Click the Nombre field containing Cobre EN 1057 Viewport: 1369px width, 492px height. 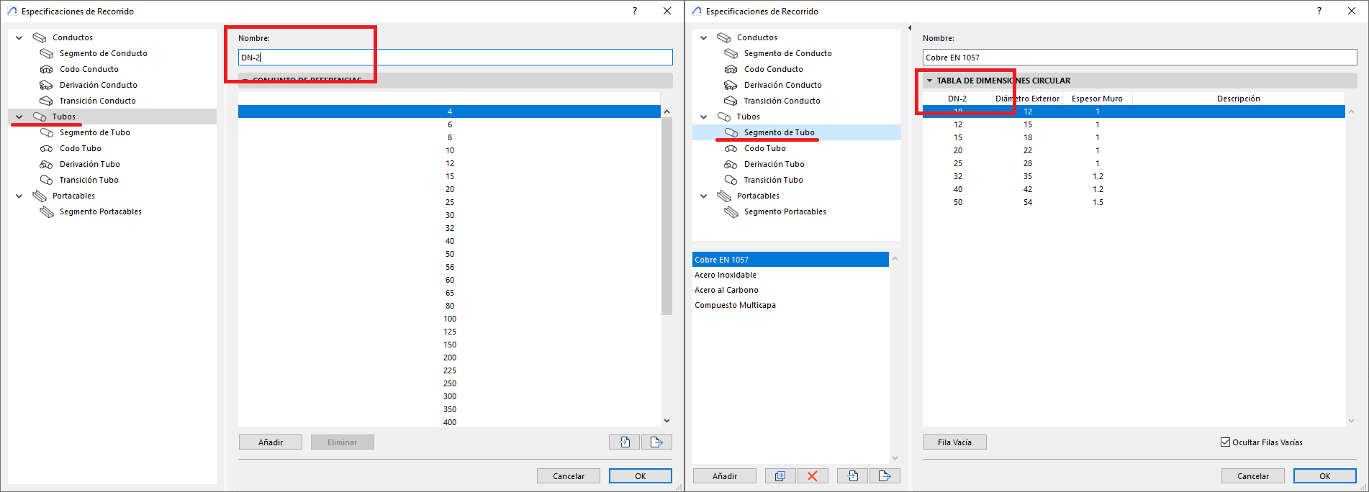[x=1139, y=58]
